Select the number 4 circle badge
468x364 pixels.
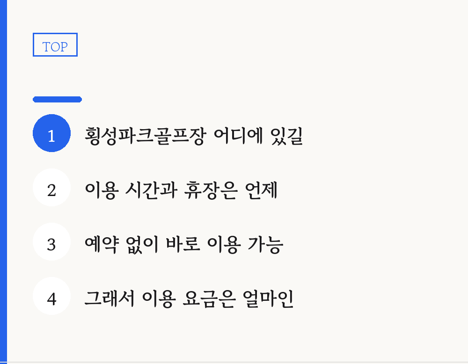(51, 296)
